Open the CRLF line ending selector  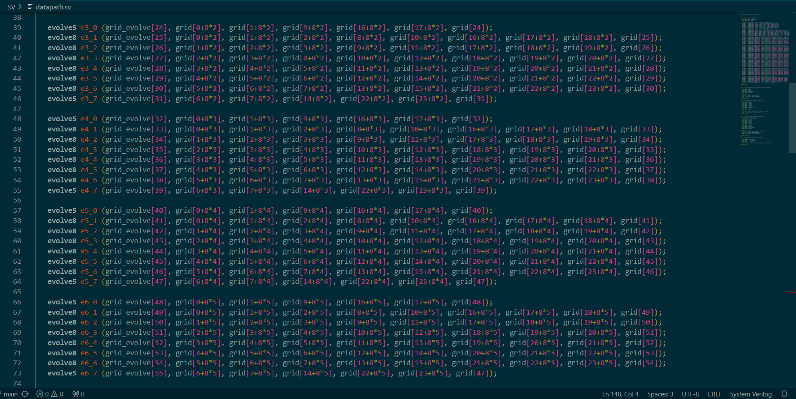tap(715, 394)
